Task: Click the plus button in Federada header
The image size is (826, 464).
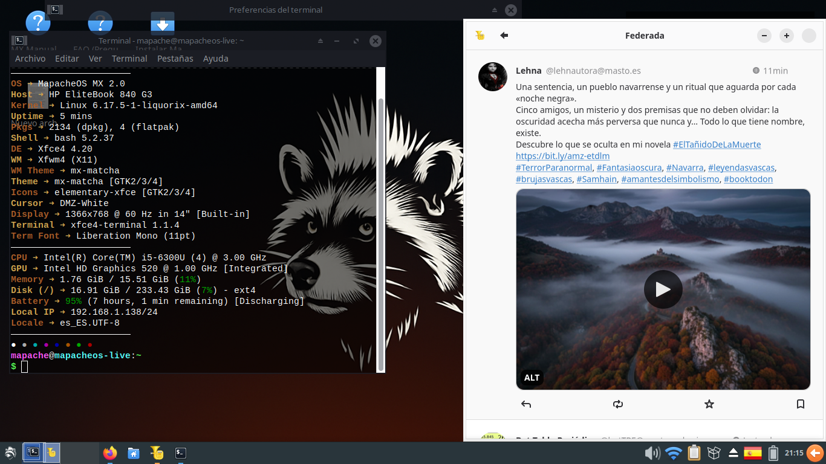Action: 787,36
